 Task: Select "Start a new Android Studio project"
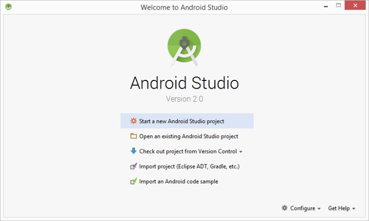(182, 121)
